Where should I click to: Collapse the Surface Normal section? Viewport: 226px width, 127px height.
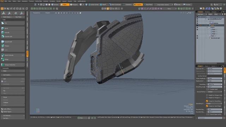point(197,76)
